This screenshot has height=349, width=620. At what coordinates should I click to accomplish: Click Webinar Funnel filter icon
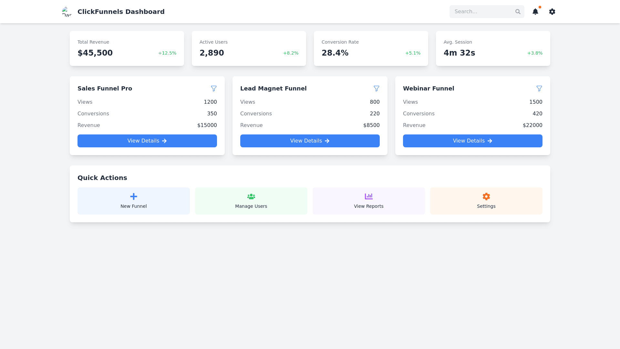[539, 89]
